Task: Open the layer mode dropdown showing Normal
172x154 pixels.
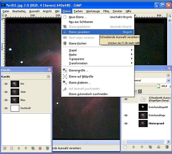Action: 152,81
